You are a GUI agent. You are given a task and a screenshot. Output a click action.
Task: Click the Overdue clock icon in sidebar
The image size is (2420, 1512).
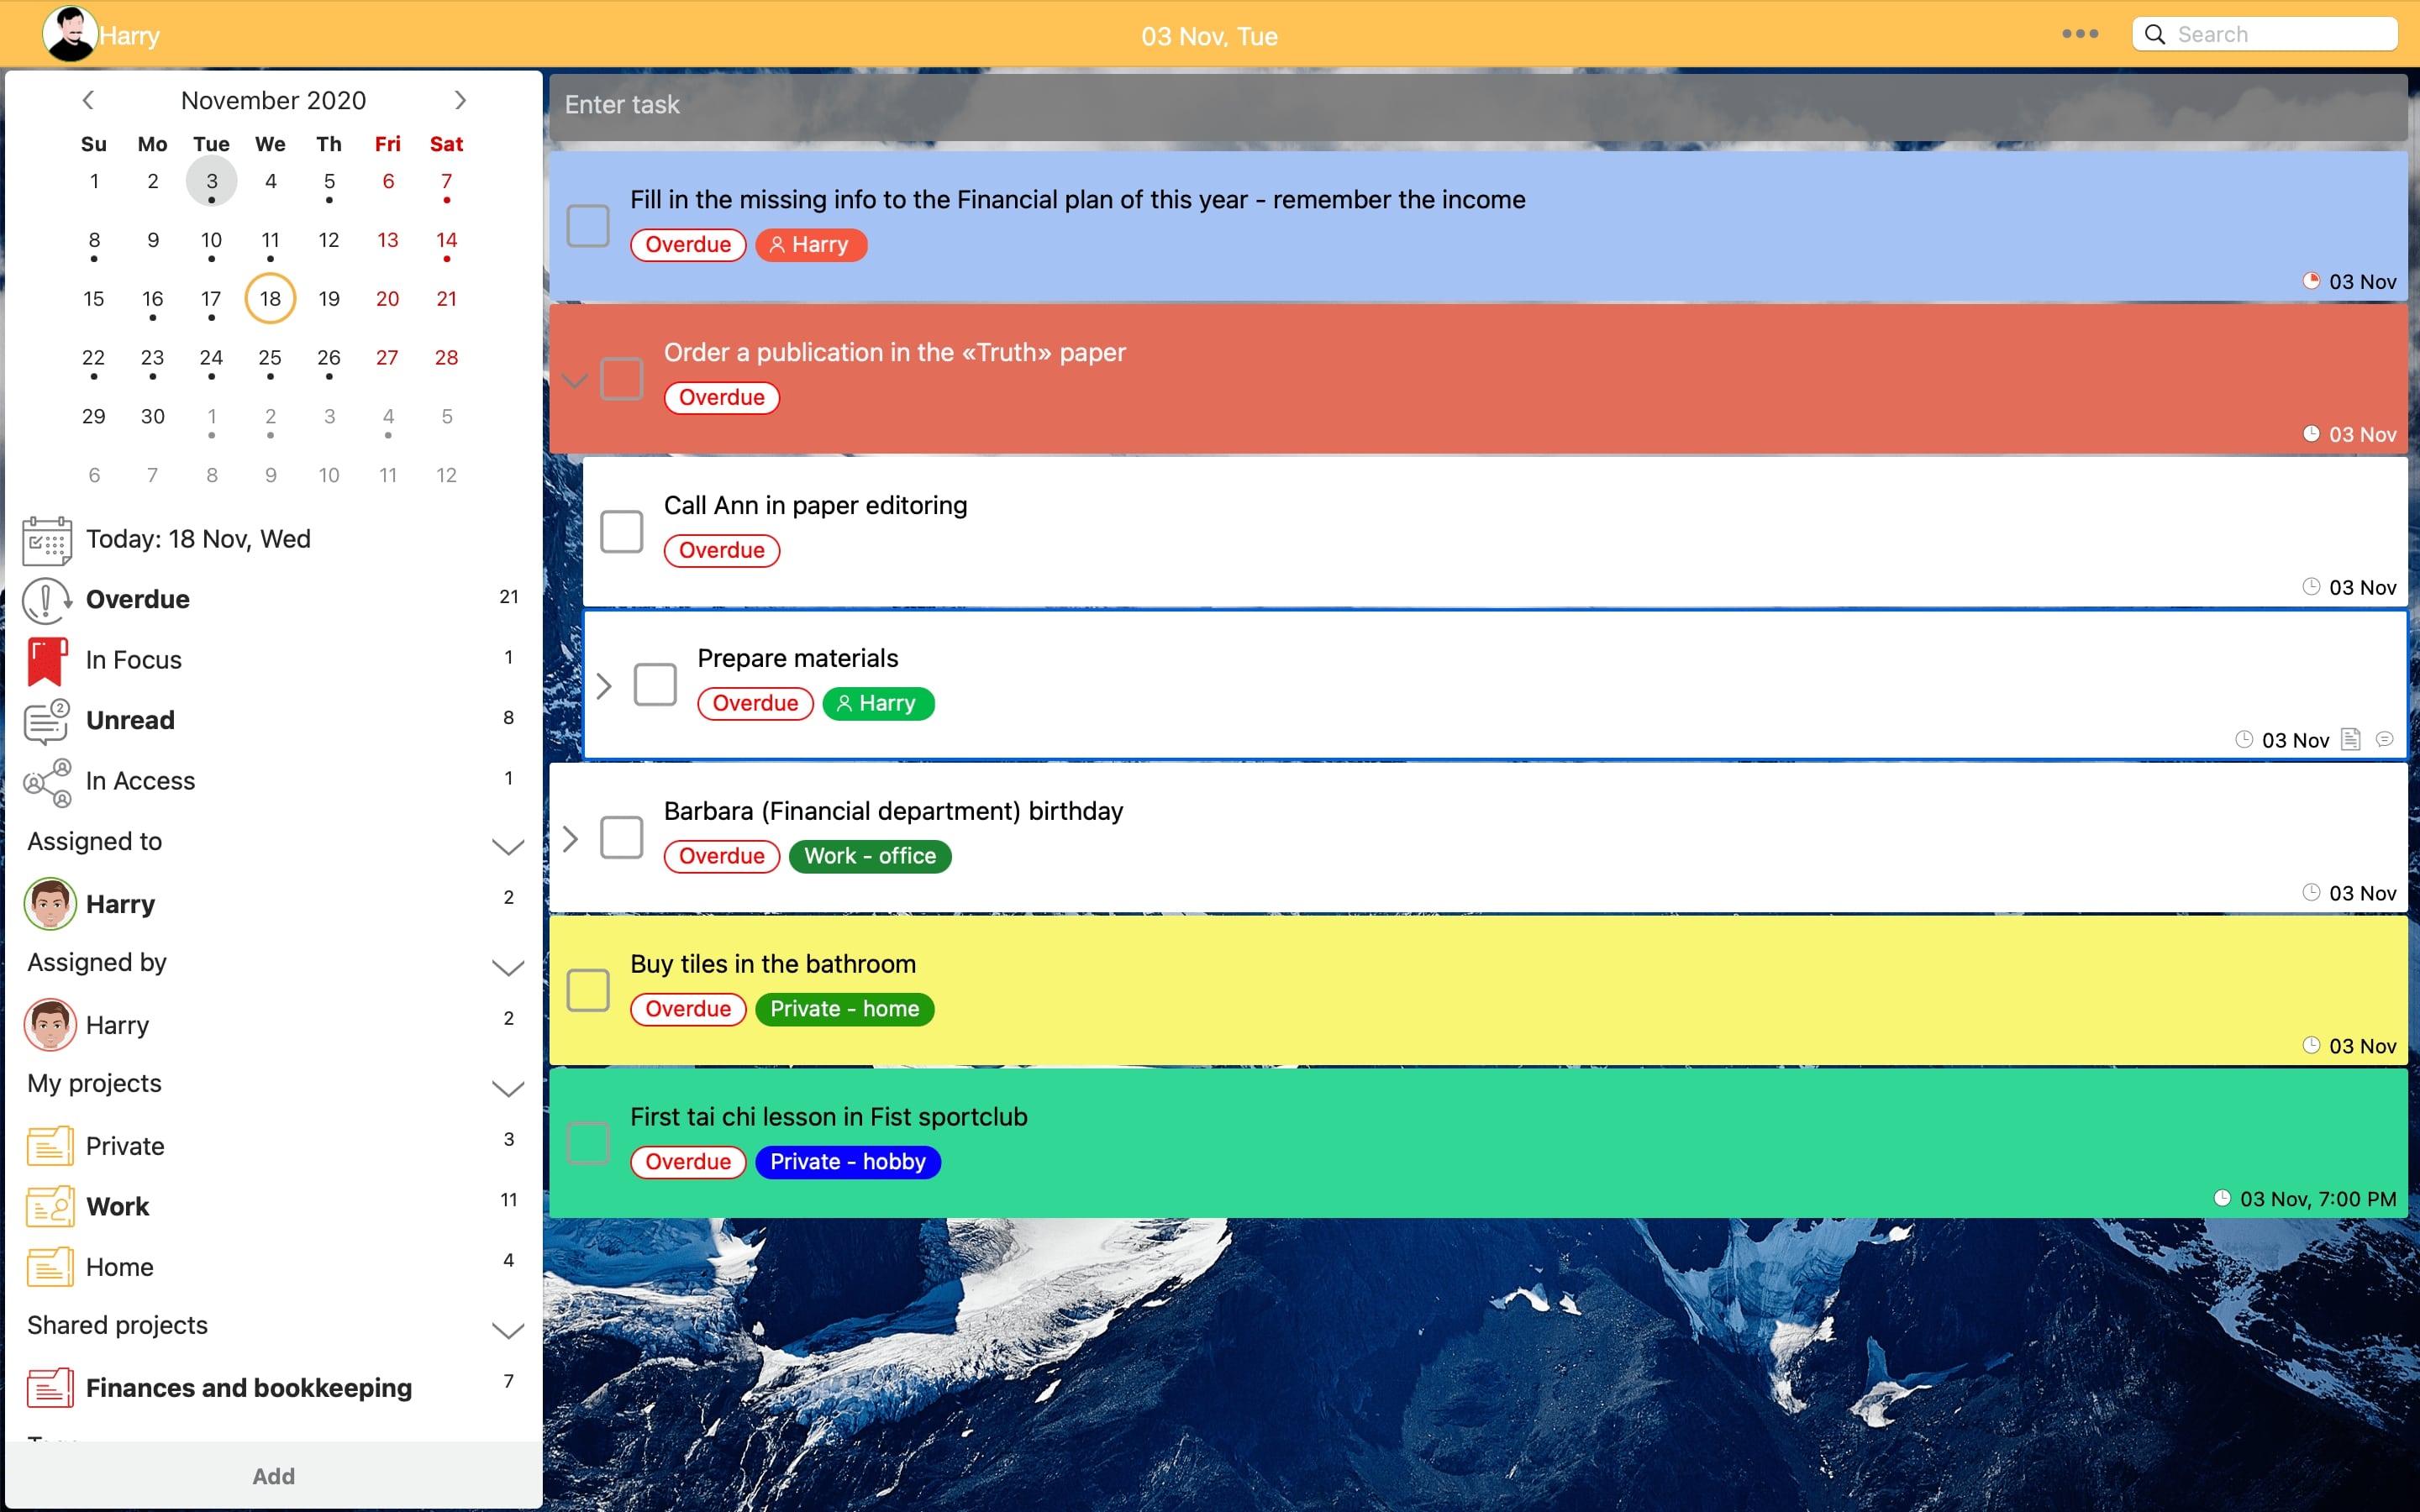pos(46,600)
